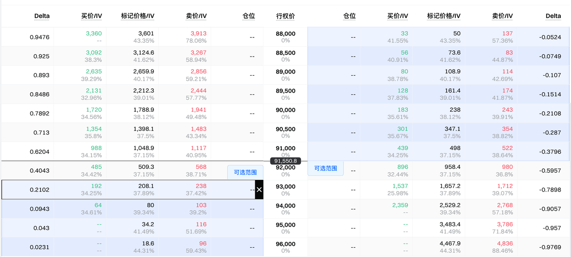Sort by the left Delta column header

click(41, 16)
